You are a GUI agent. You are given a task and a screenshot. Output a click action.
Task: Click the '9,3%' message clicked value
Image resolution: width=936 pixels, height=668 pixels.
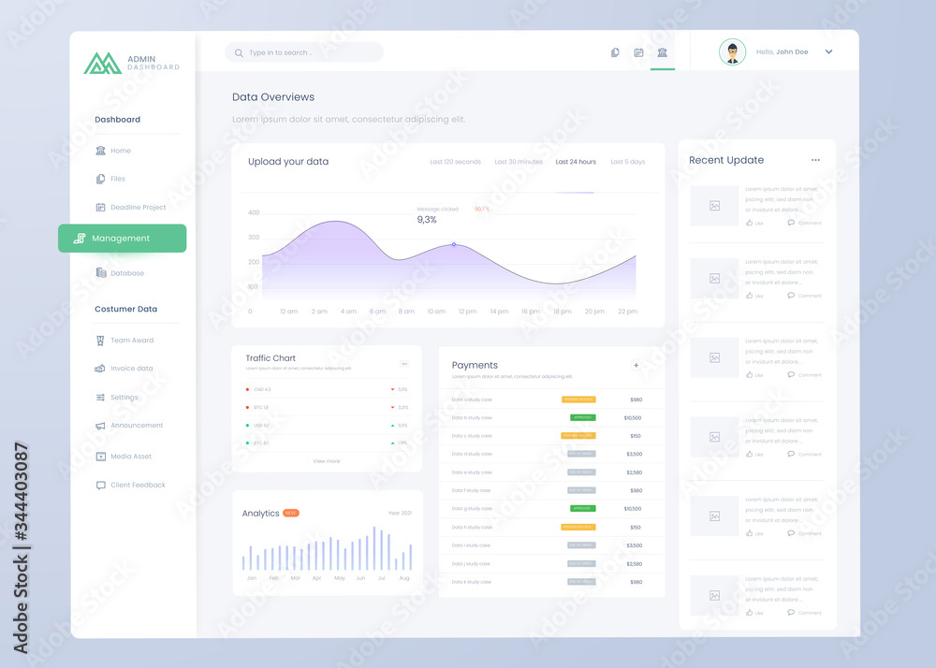[x=427, y=220]
